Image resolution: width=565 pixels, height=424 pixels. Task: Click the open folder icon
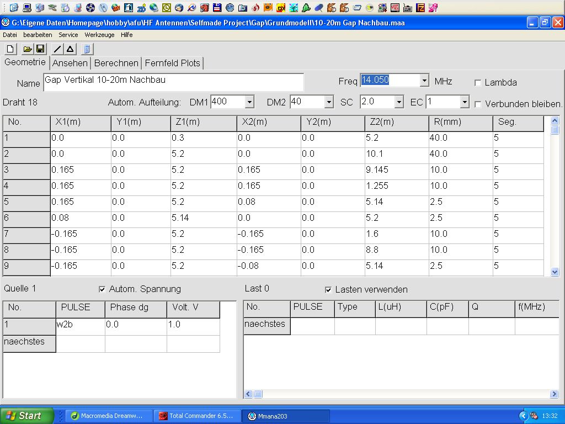28,49
